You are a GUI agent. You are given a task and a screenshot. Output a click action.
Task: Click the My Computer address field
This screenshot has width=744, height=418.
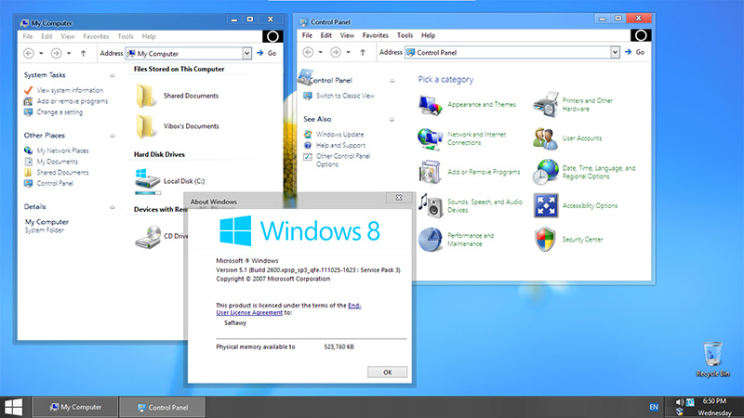click(x=189, y=54)
